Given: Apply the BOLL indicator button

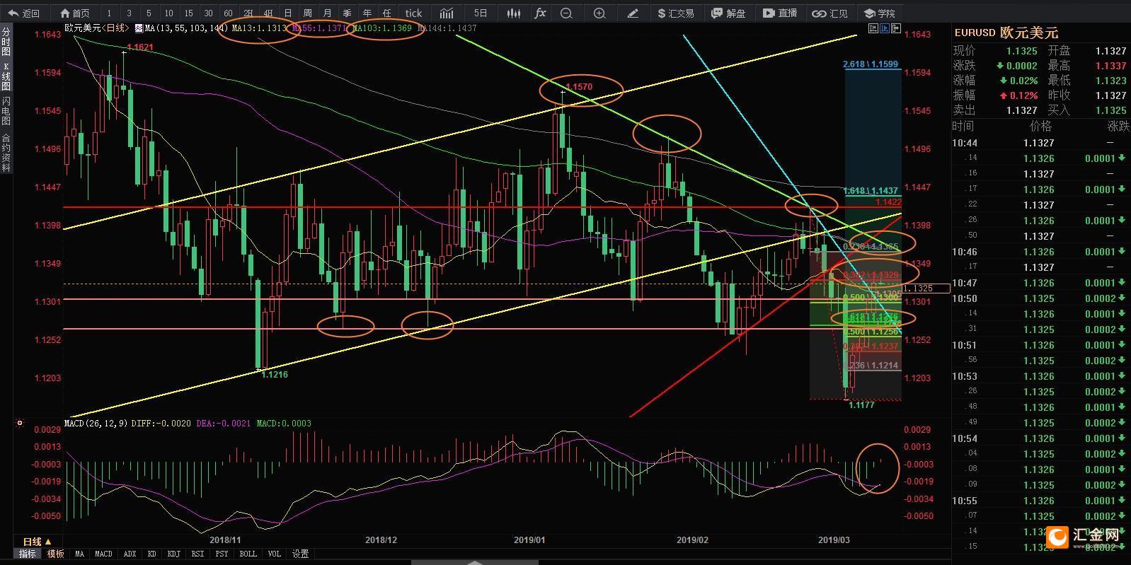Looking at the screenshot, I should tap(248, 554).
